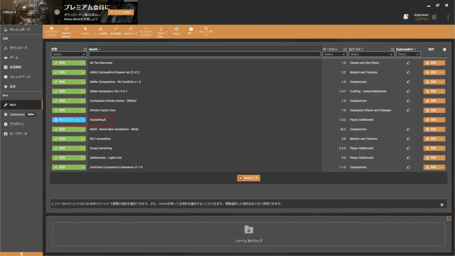The height and width of the screenshot is (256, 455).
Task: Open Games section in sidebar
Action: click(21, 57)
